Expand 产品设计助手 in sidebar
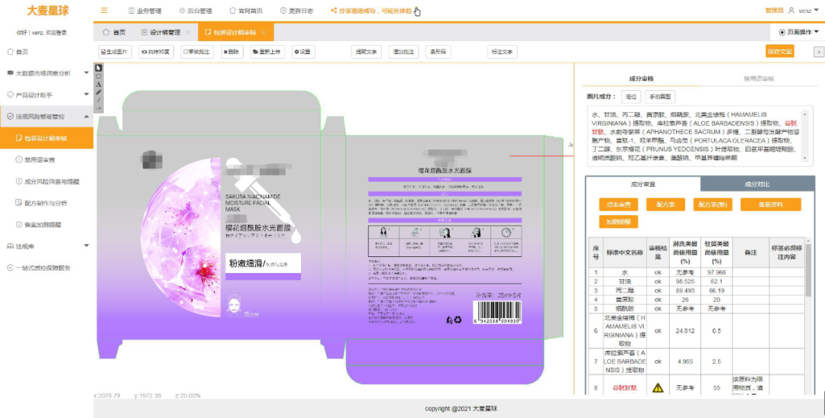 [x=47, y=95]
